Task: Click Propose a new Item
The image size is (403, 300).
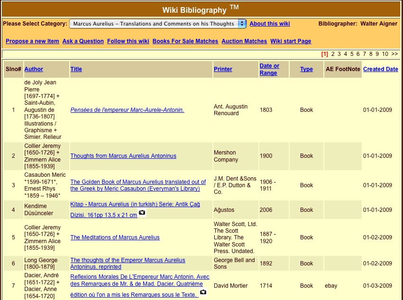Action: tap(32, 41)
